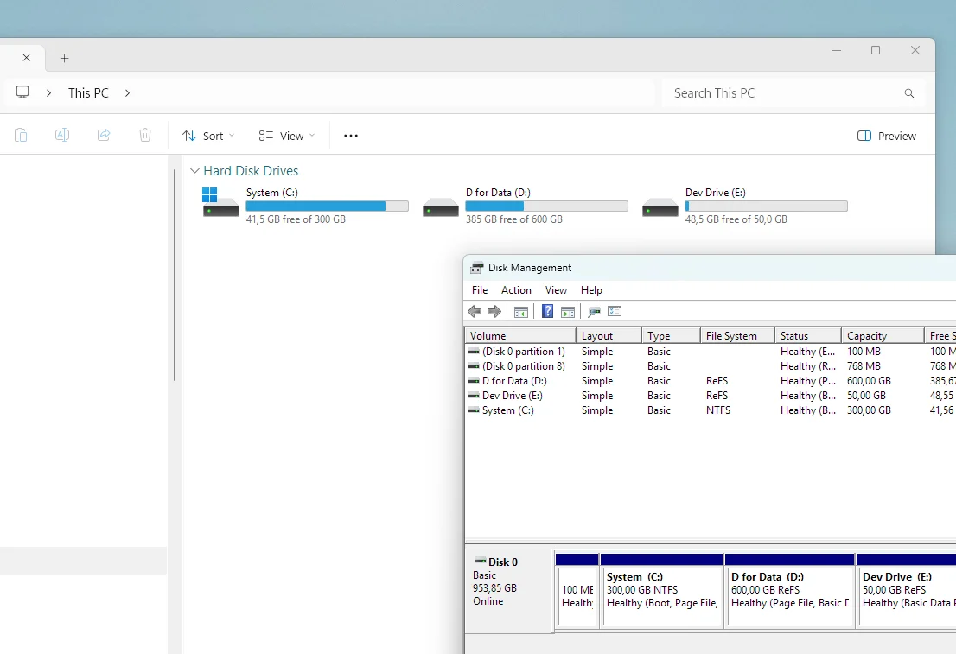
Task: Add a new File Explorer tab
Action: (64, 59)
